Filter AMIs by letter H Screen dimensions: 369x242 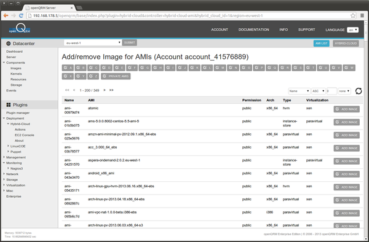157,68
